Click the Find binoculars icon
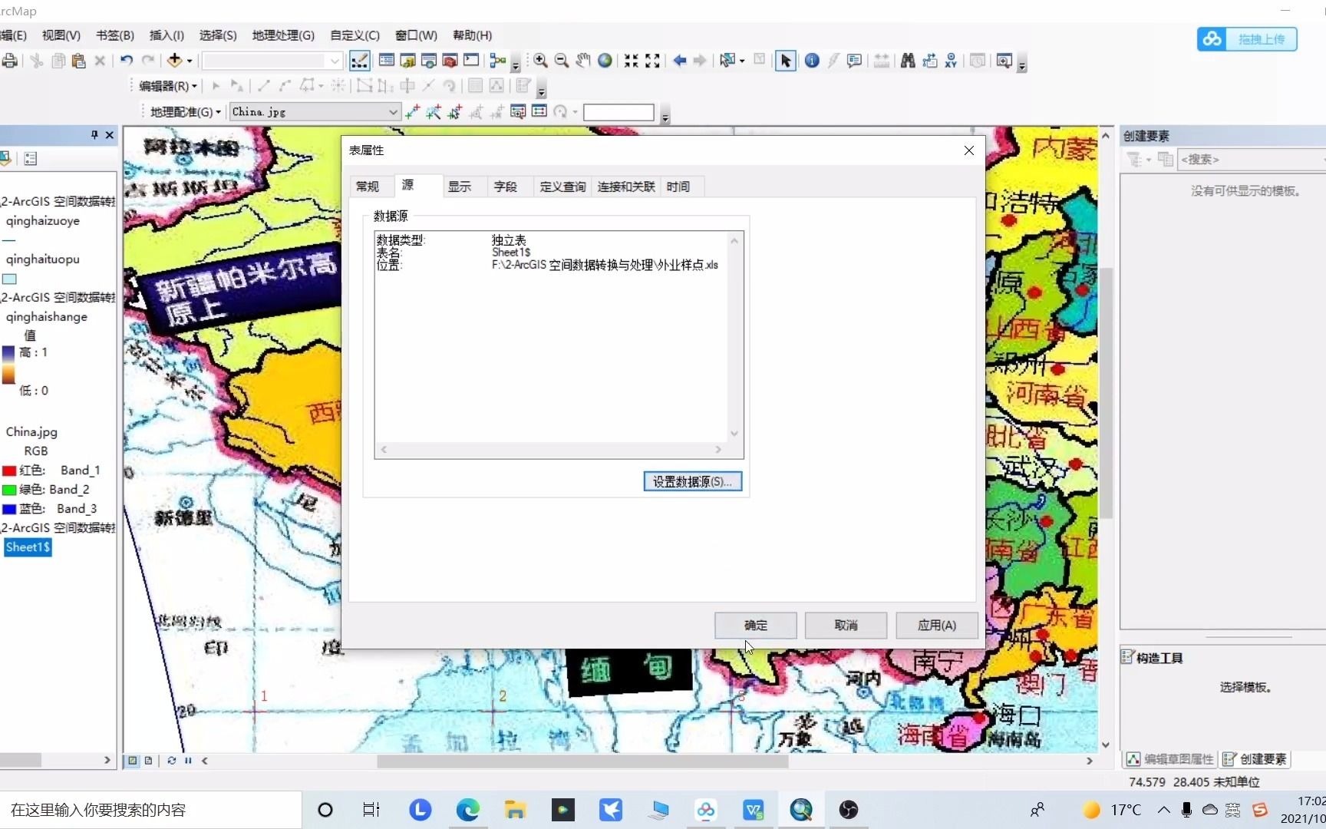The height and width of the screenshot is (829, 1326). point(908,61)
